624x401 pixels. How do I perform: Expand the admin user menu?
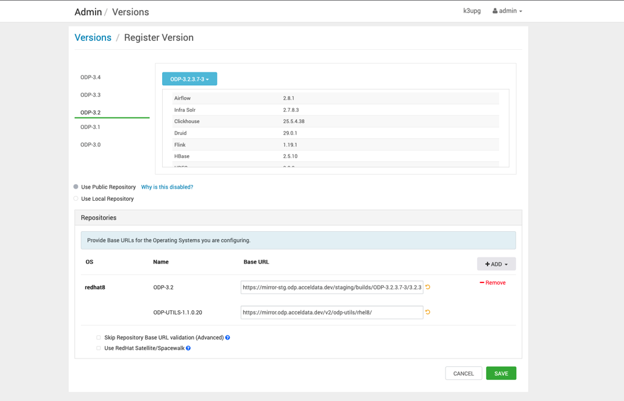[x=508, y=11]
